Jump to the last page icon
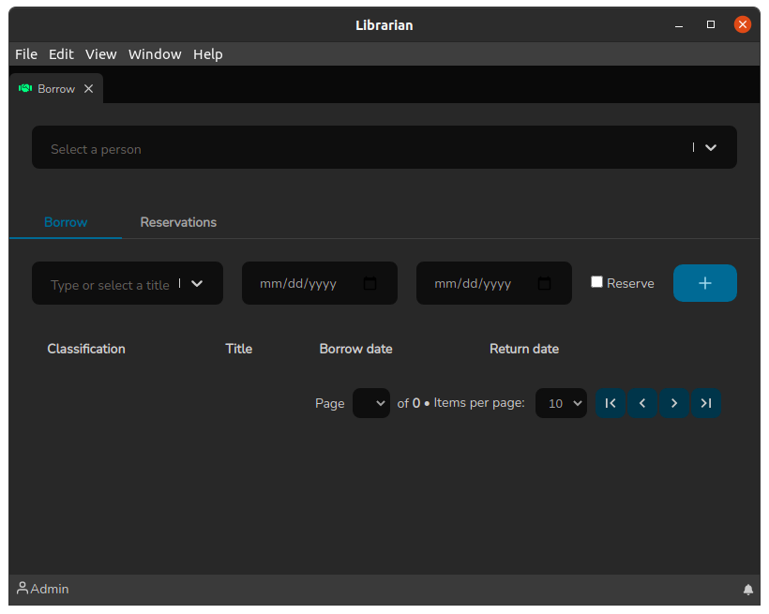 (706, 403)
